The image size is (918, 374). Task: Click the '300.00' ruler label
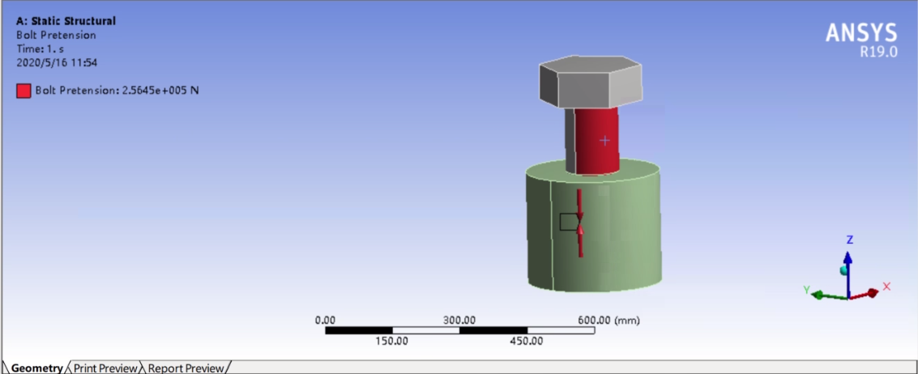(x=459, y=321)
